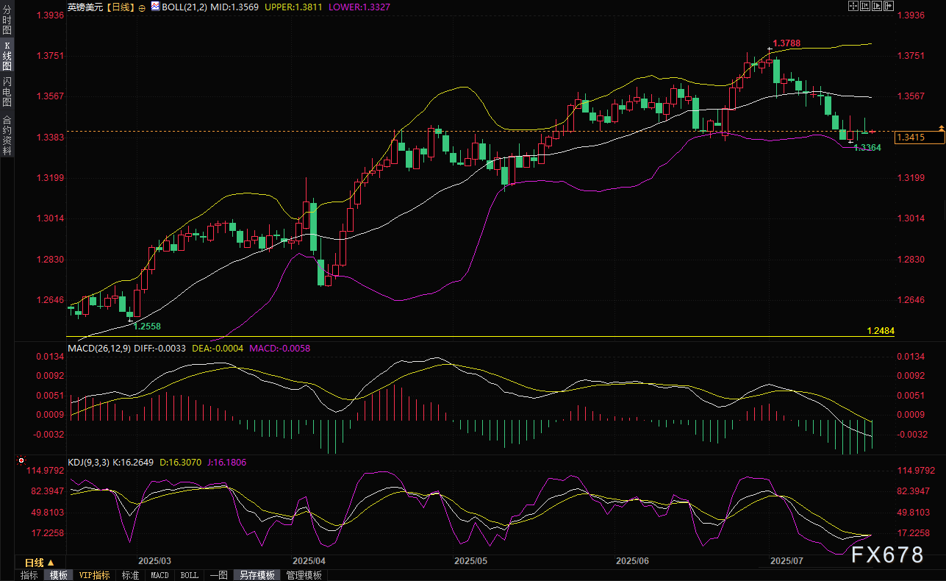Apply the MACD template

point(160,575)
